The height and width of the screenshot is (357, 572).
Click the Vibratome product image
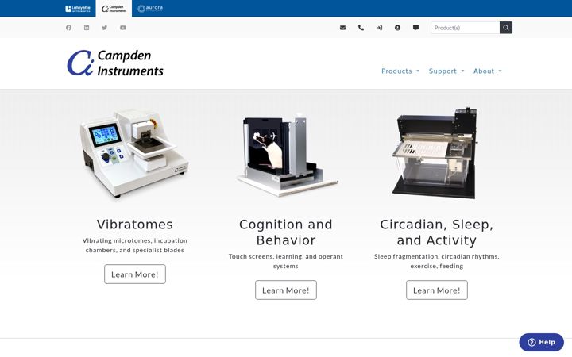(134, 153)
